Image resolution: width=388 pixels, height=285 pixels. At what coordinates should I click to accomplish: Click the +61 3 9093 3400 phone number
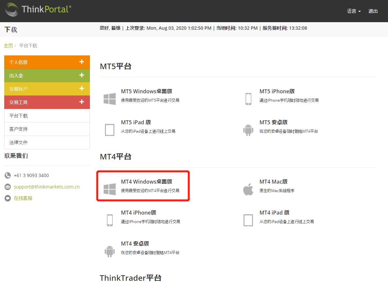(x=31, y=175)
